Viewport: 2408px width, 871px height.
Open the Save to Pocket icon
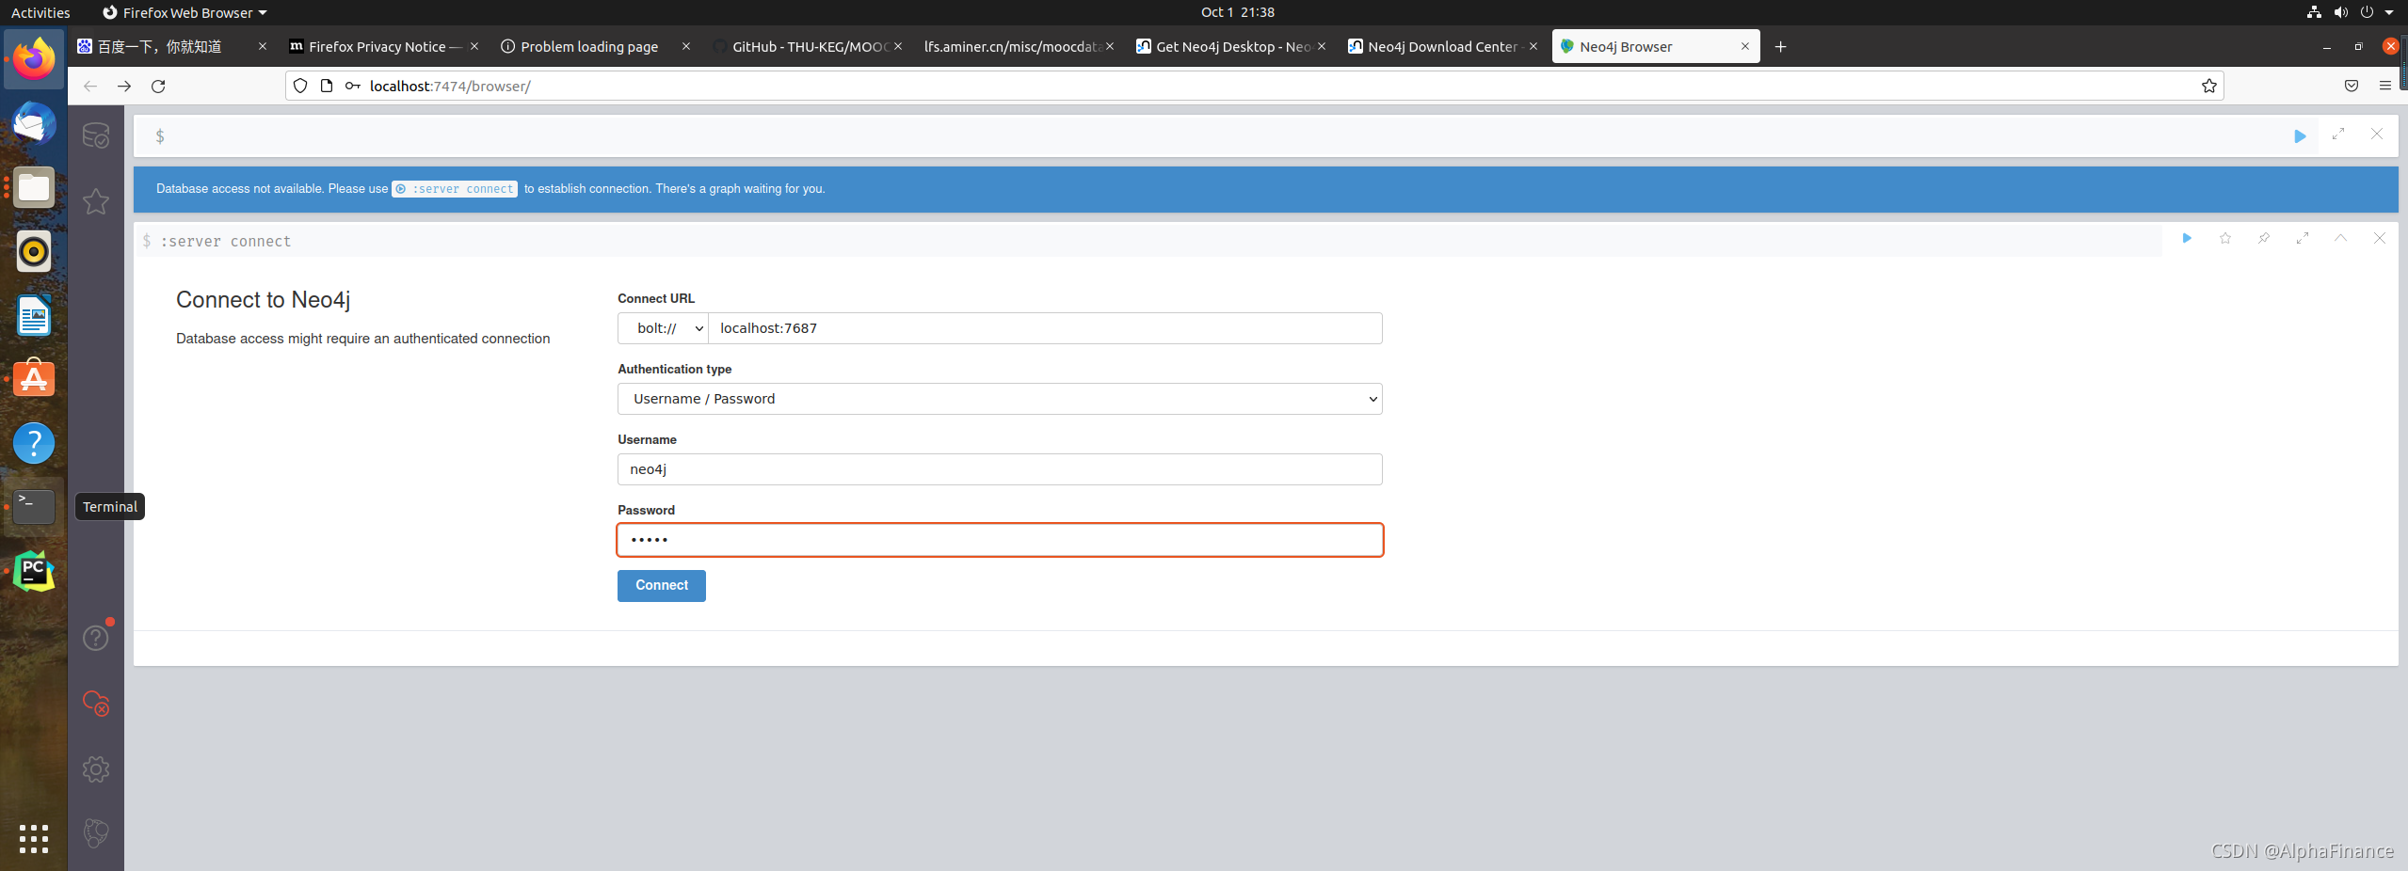tap(2352, 87)
